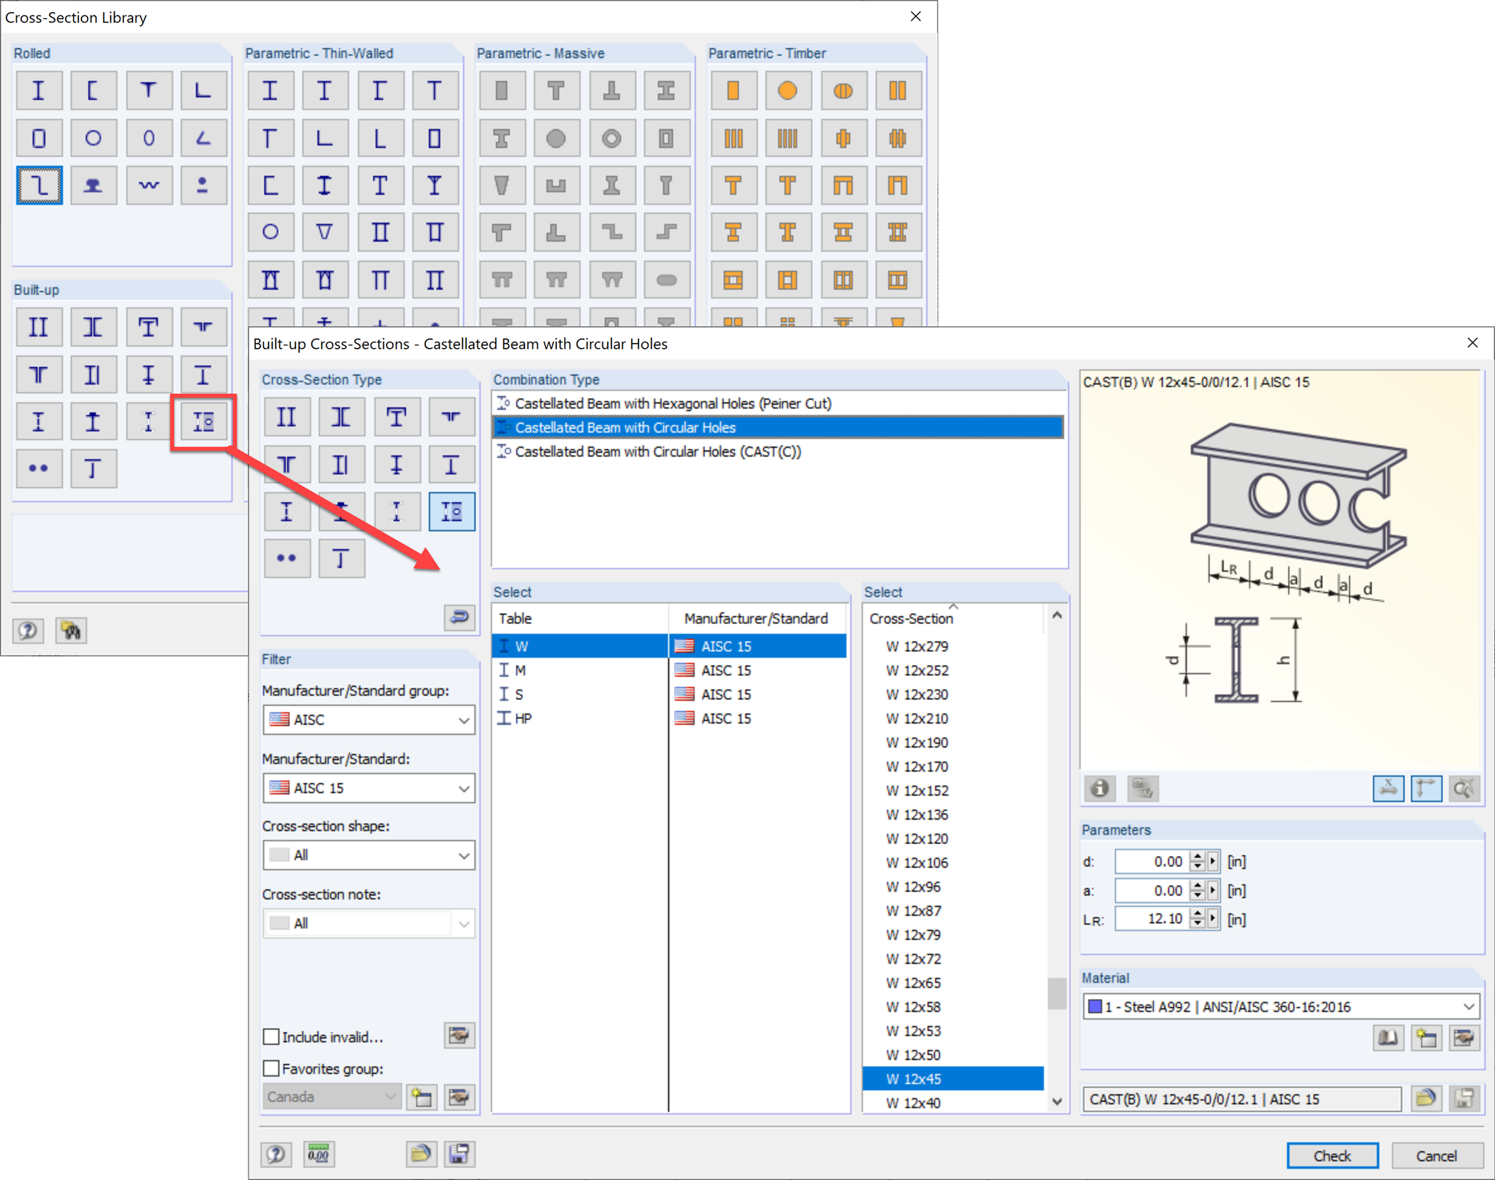Click the castellated beam built-up icon
The width and height of the screenshot is (1495, 1180).
203,422
